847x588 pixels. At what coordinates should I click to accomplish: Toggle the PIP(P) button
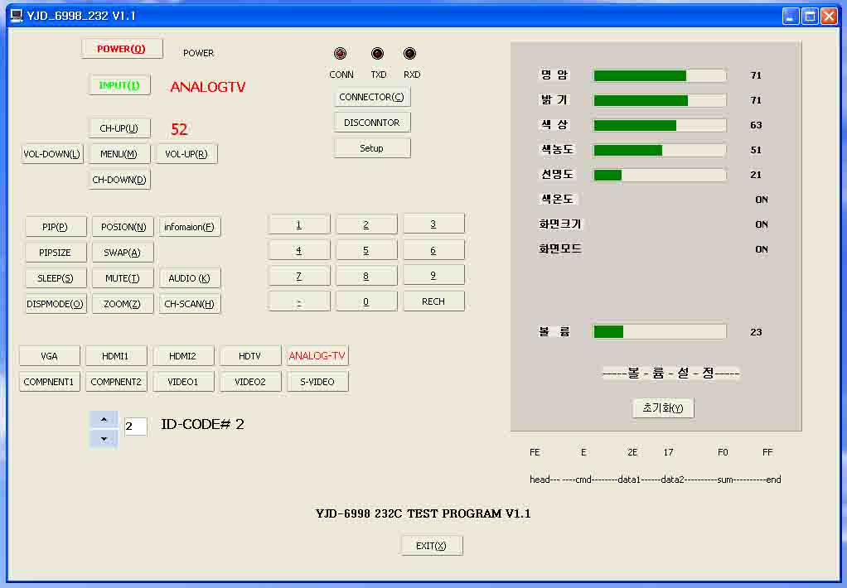click(56, 227)
